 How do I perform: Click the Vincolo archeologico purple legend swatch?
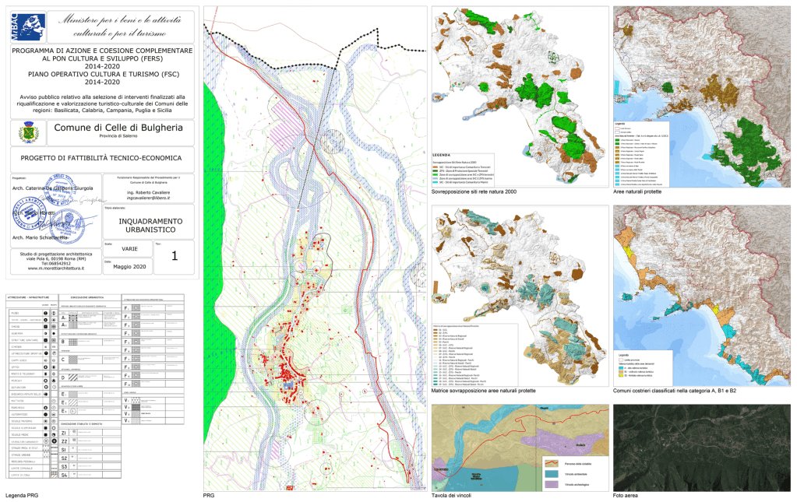pyautogui.click(x=553, y=483)
